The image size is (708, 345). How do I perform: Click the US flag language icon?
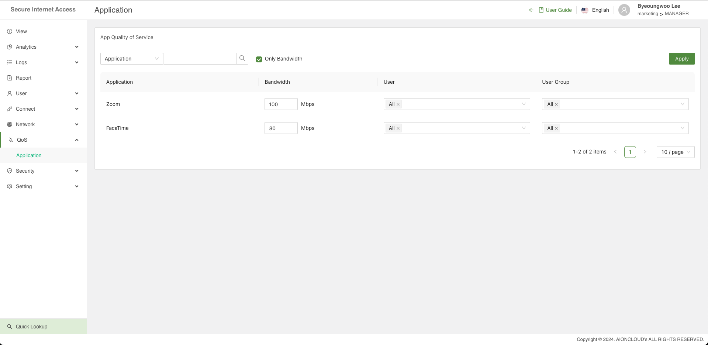(585, 10)
